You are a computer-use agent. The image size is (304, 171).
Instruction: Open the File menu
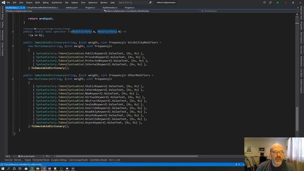tap(9, 2)
